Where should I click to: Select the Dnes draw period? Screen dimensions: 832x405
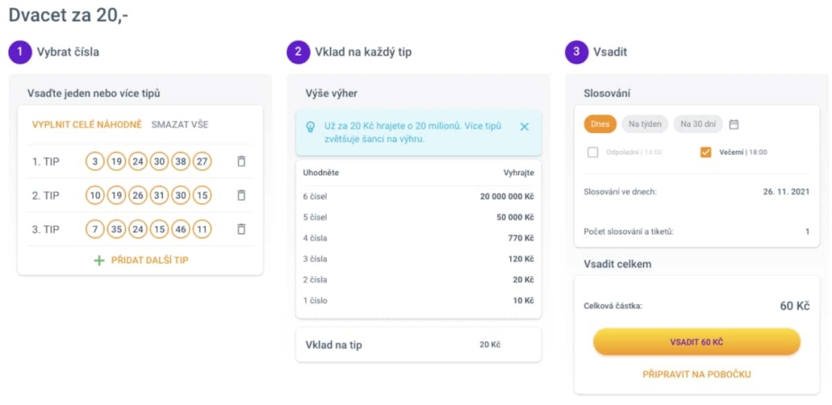(600, 124)
